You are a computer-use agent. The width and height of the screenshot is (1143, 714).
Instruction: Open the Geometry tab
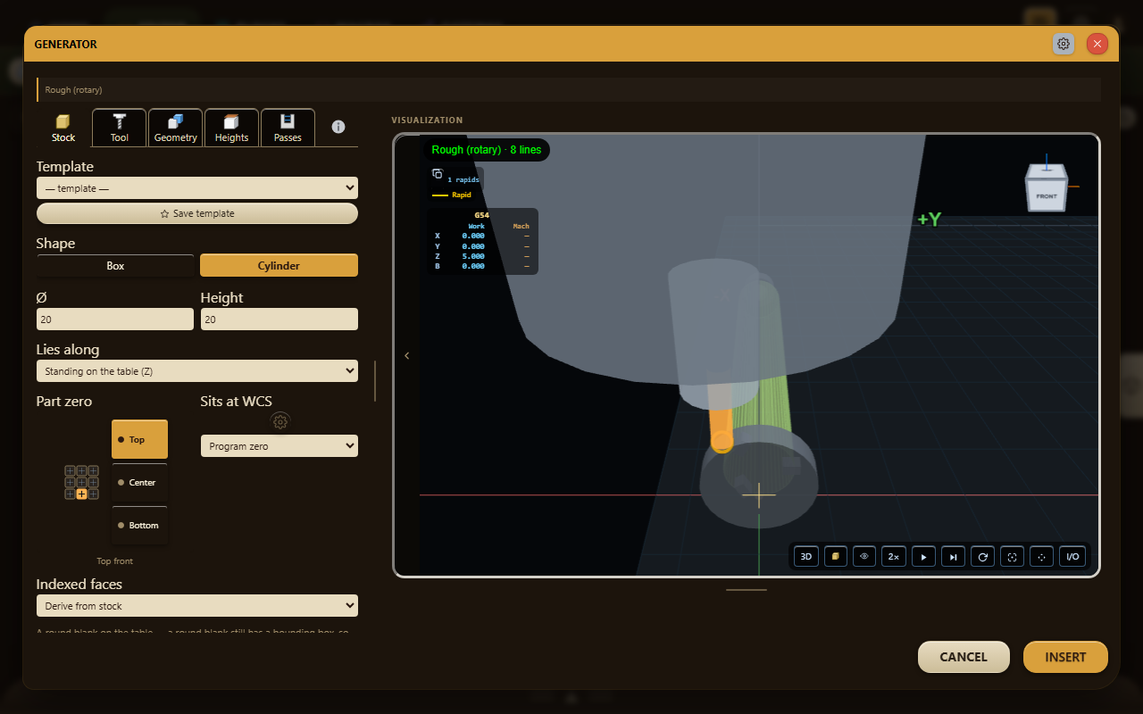click(x=176, y=128)
